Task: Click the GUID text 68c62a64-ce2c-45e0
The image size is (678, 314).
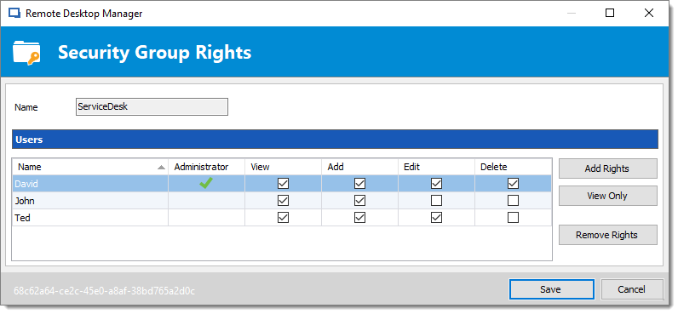Action: pyautogui.click(x=105, y=290)
